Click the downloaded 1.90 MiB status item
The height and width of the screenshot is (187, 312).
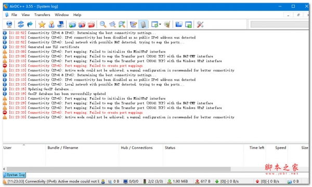[x=177, y=181]
